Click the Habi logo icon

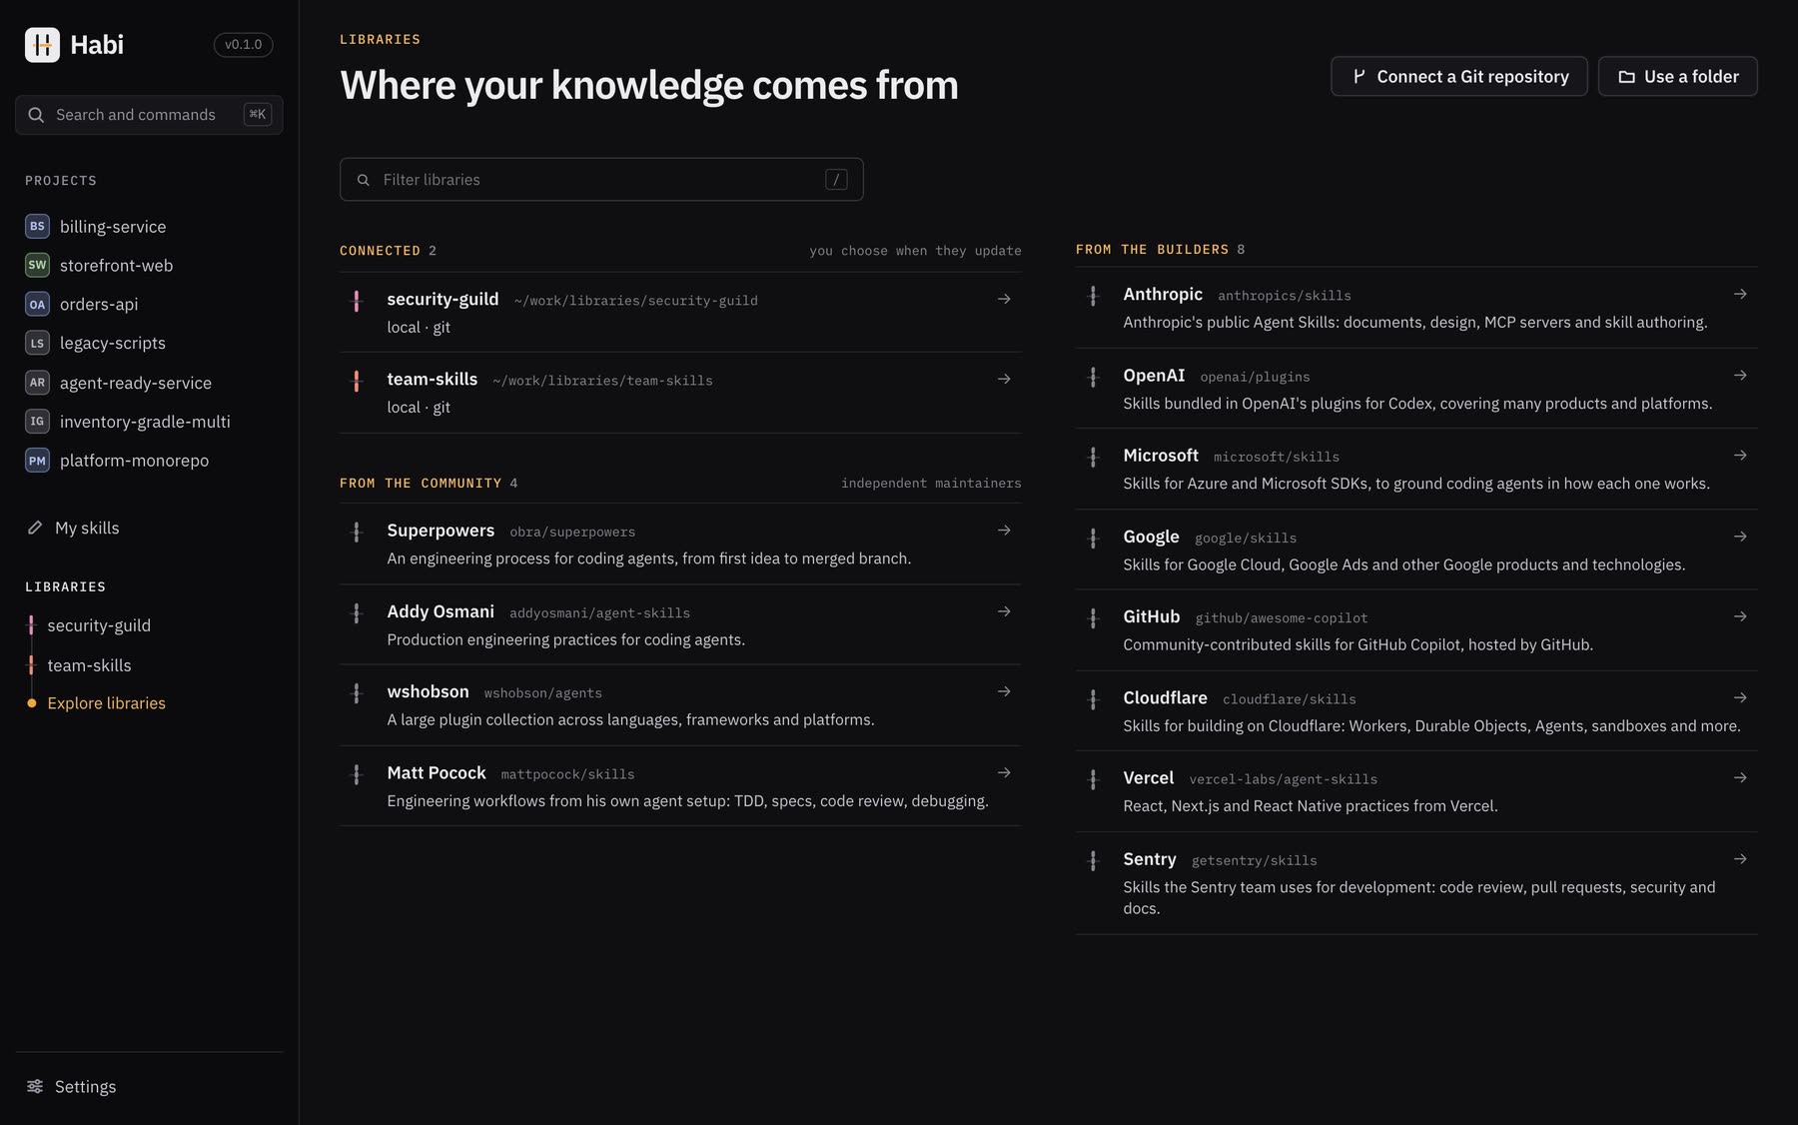pos(42,45)
